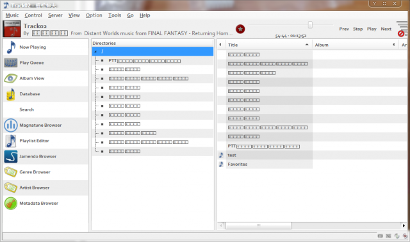Open the Magnatune Browser

click(45, 125)
